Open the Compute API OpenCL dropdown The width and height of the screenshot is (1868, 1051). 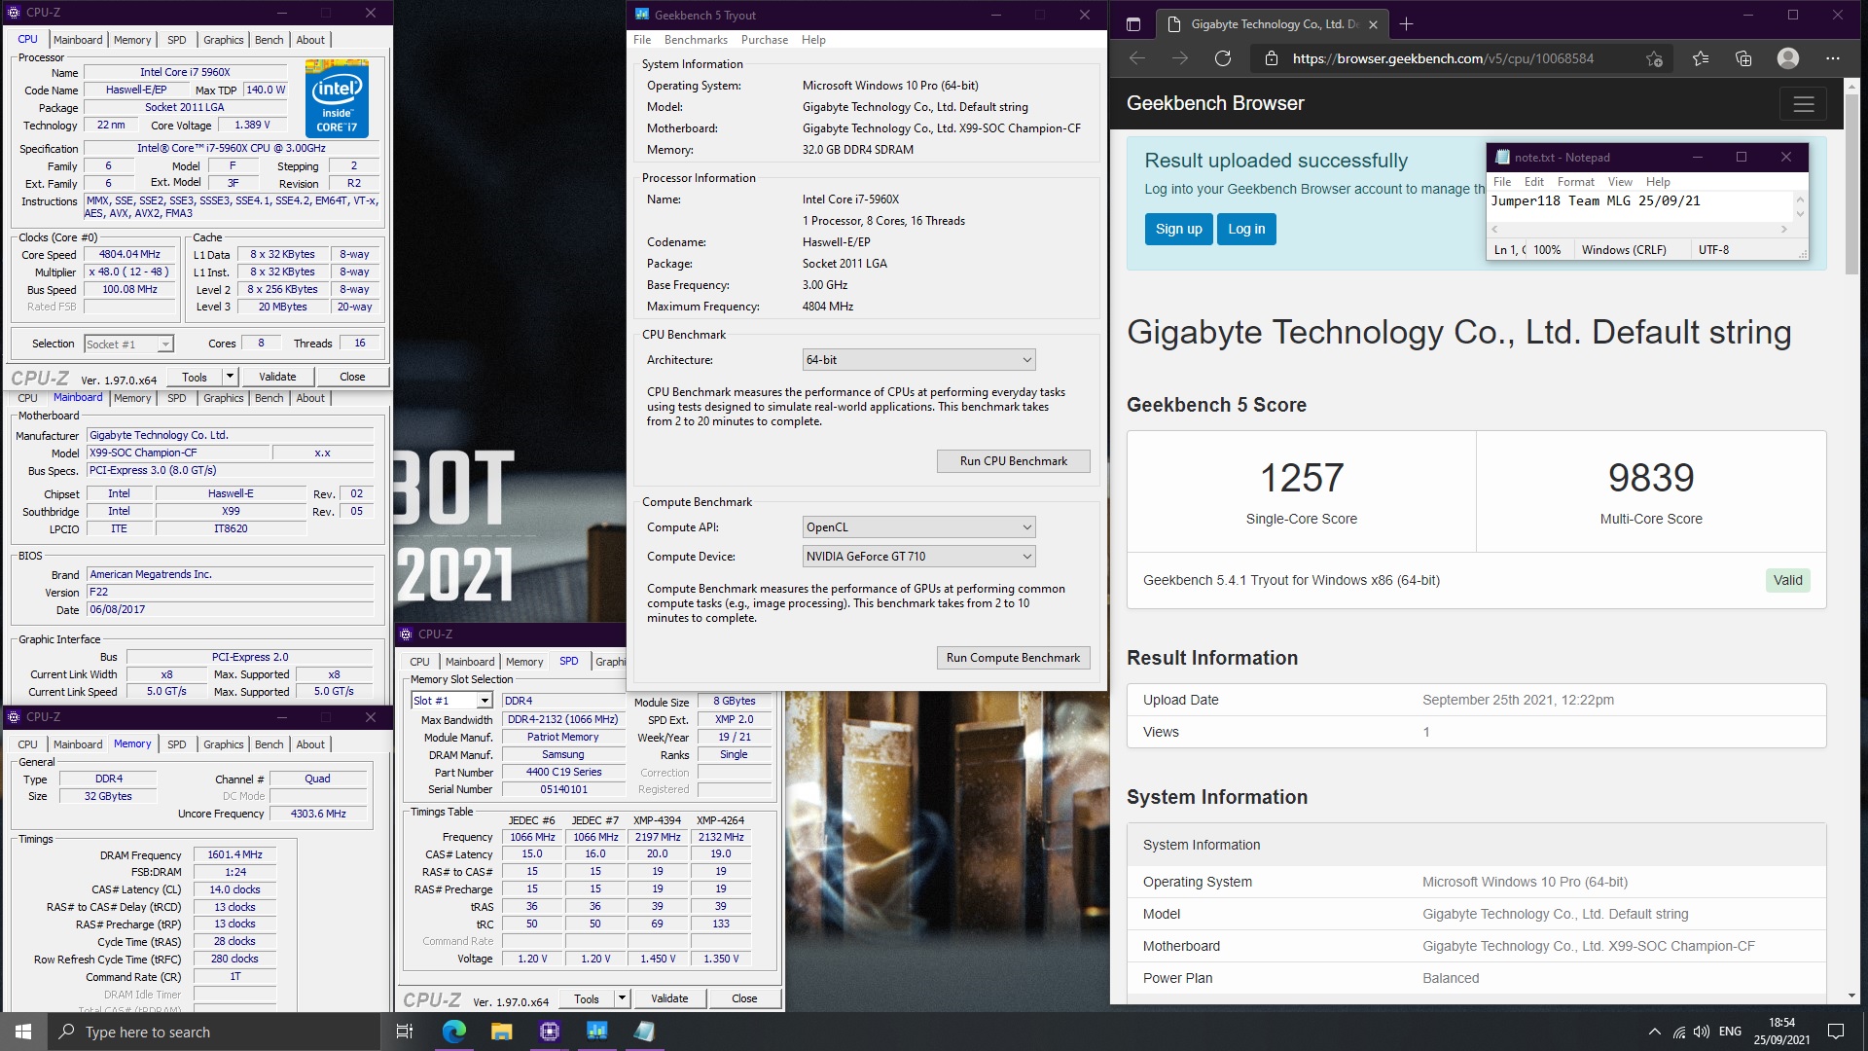tap(918, 527)
